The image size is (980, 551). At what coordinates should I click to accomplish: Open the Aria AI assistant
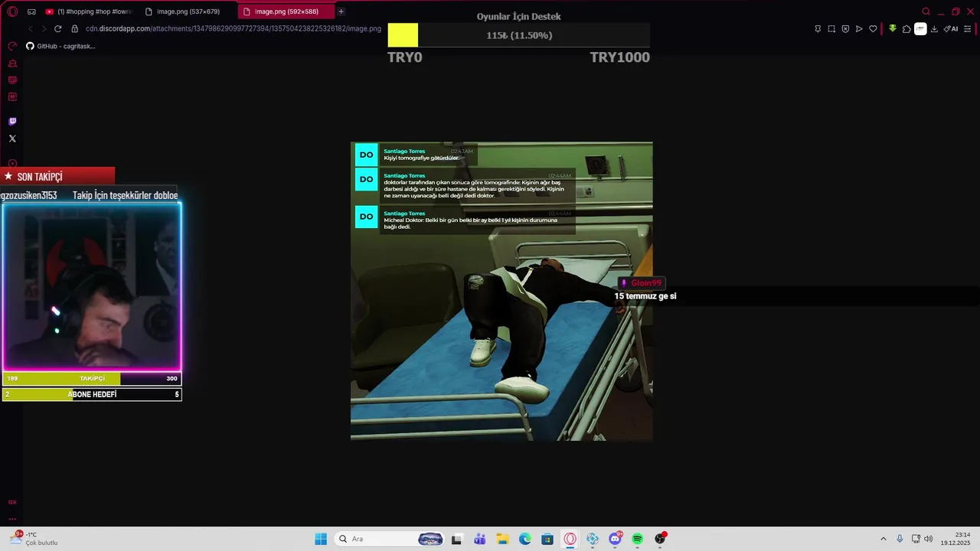pos(951,29)
